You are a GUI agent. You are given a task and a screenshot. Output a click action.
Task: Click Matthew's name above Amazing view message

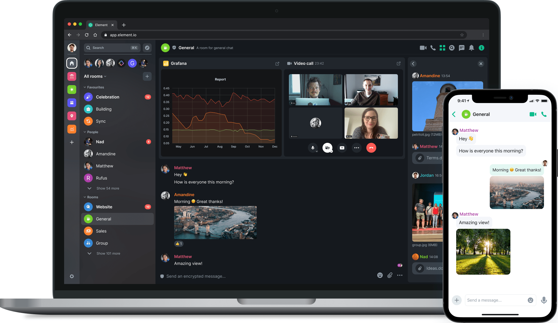183,257
